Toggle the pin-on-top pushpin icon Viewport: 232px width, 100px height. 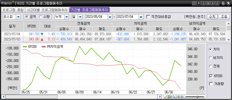[x=199, y=3]
